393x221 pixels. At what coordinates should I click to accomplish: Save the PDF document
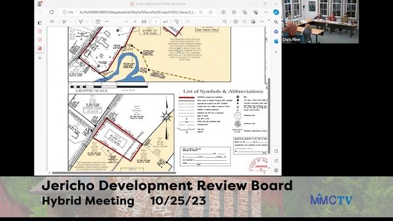[x=244, y=22]
